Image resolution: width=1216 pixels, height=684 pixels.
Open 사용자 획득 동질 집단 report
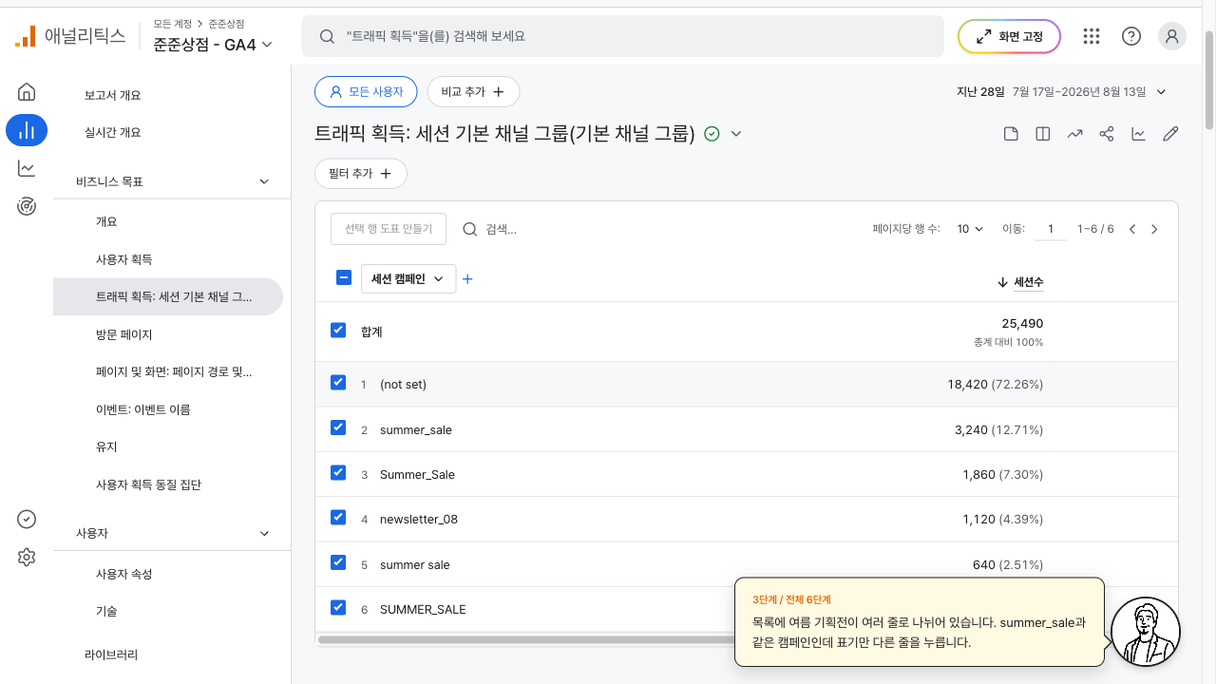point(148,484)
